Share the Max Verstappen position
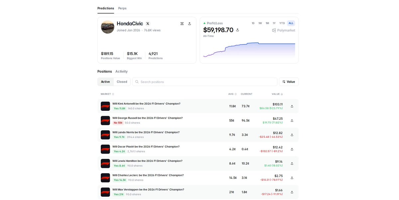This screenshot has height=200, width=399. click(292, 192)
